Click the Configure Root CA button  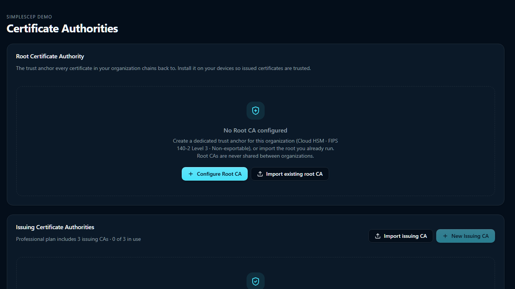(215, 174)
